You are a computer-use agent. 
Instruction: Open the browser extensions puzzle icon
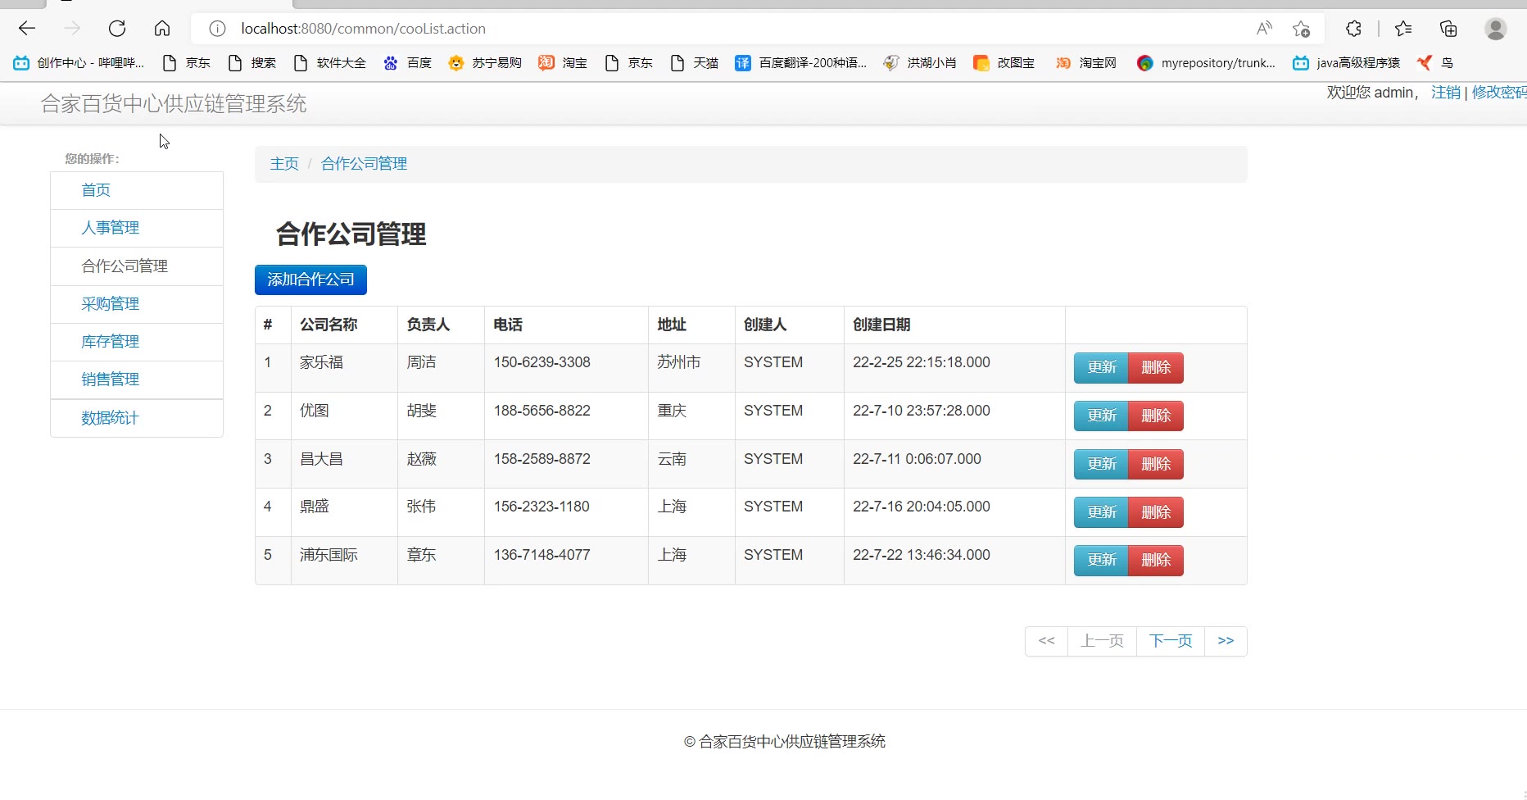point(1353,29)
